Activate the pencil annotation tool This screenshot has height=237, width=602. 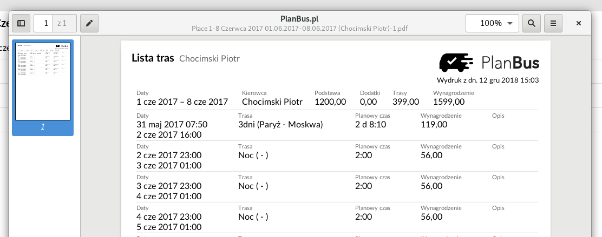point(89,23)
